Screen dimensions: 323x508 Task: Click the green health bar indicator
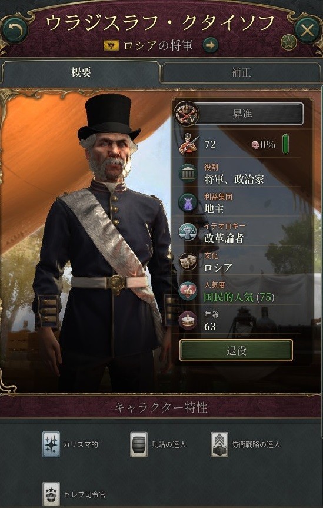pos(285,144)
